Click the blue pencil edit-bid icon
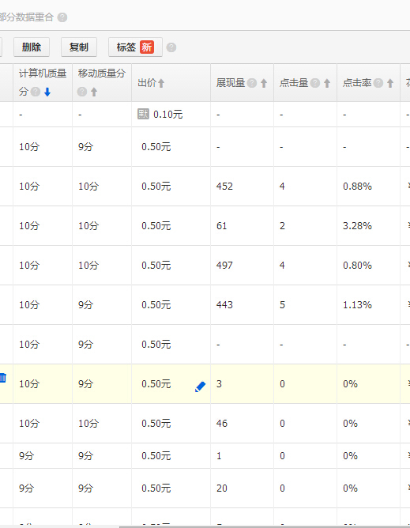The width and height of the screenshot is (410, 528). pyautogui.click(x=201, y=387)
